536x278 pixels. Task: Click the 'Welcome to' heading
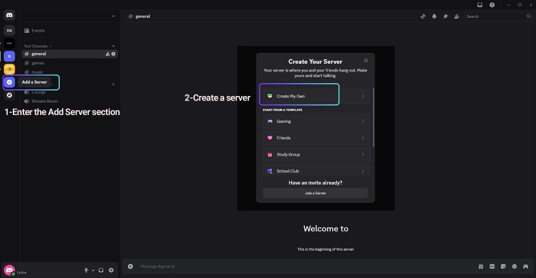coord(326,229)
